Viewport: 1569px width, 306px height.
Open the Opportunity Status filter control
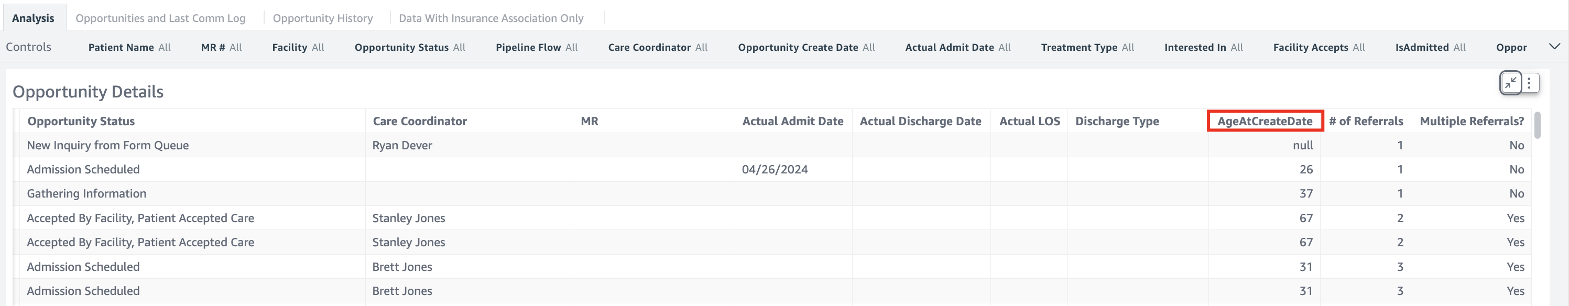click(x=409, y=48)
